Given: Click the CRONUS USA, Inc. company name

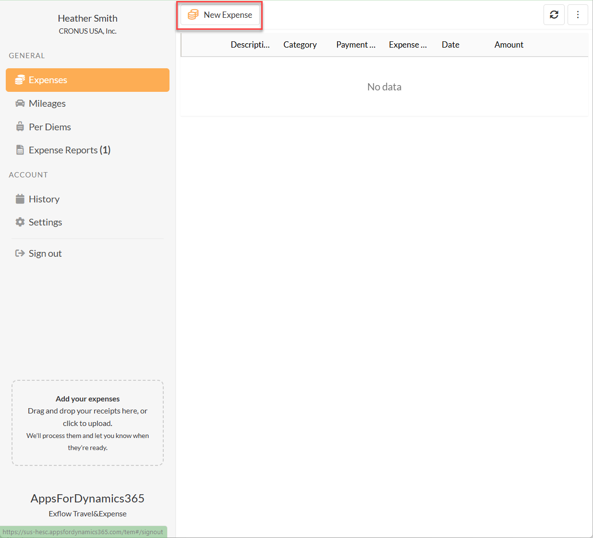Looking at the screenshot, I should [87, 31].
